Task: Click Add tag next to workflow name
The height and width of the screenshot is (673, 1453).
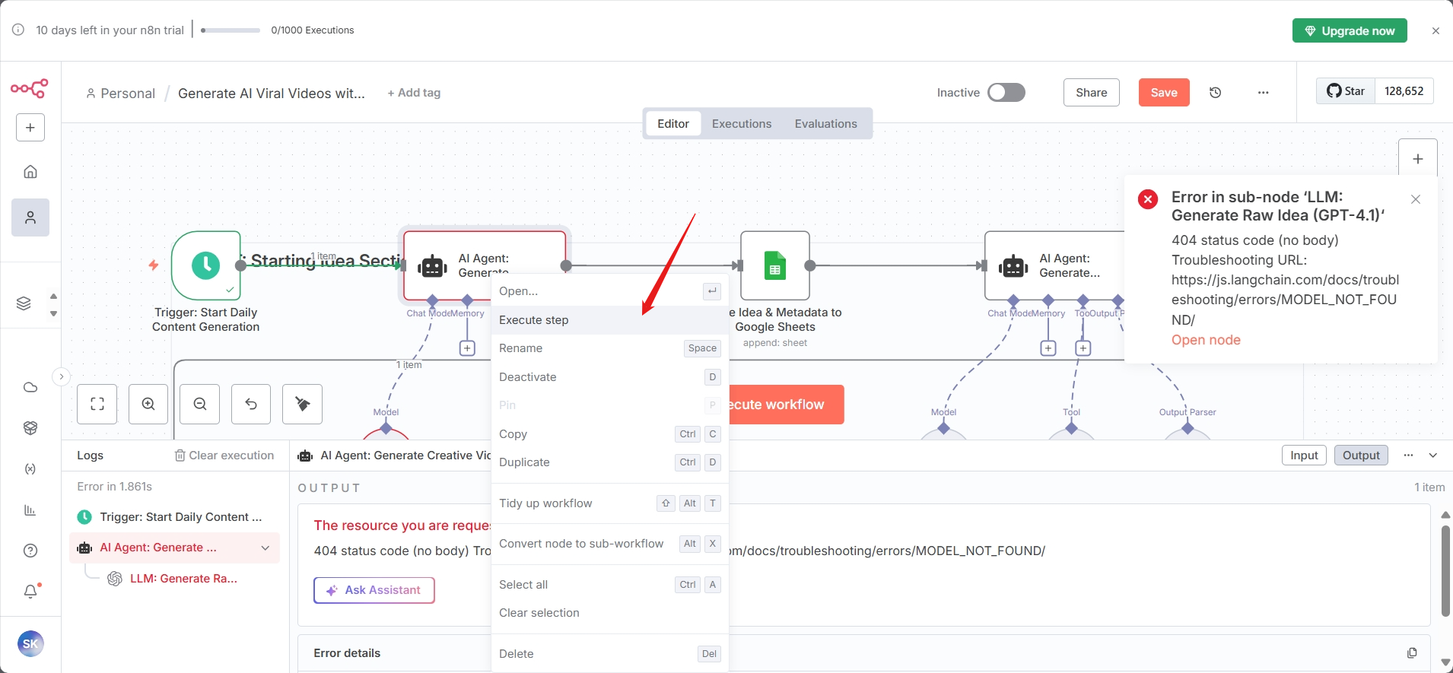Action: coord(414,93)
